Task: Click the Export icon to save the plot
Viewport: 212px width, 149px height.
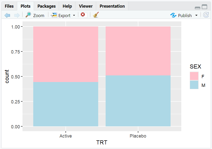Action: (54, 15)
